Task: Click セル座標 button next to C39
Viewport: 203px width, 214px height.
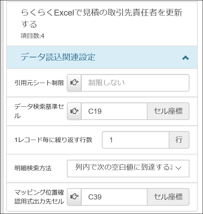Action: coord(168,197)
